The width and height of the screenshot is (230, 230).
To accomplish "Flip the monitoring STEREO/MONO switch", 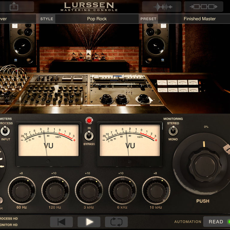I will tap(173, 131).
